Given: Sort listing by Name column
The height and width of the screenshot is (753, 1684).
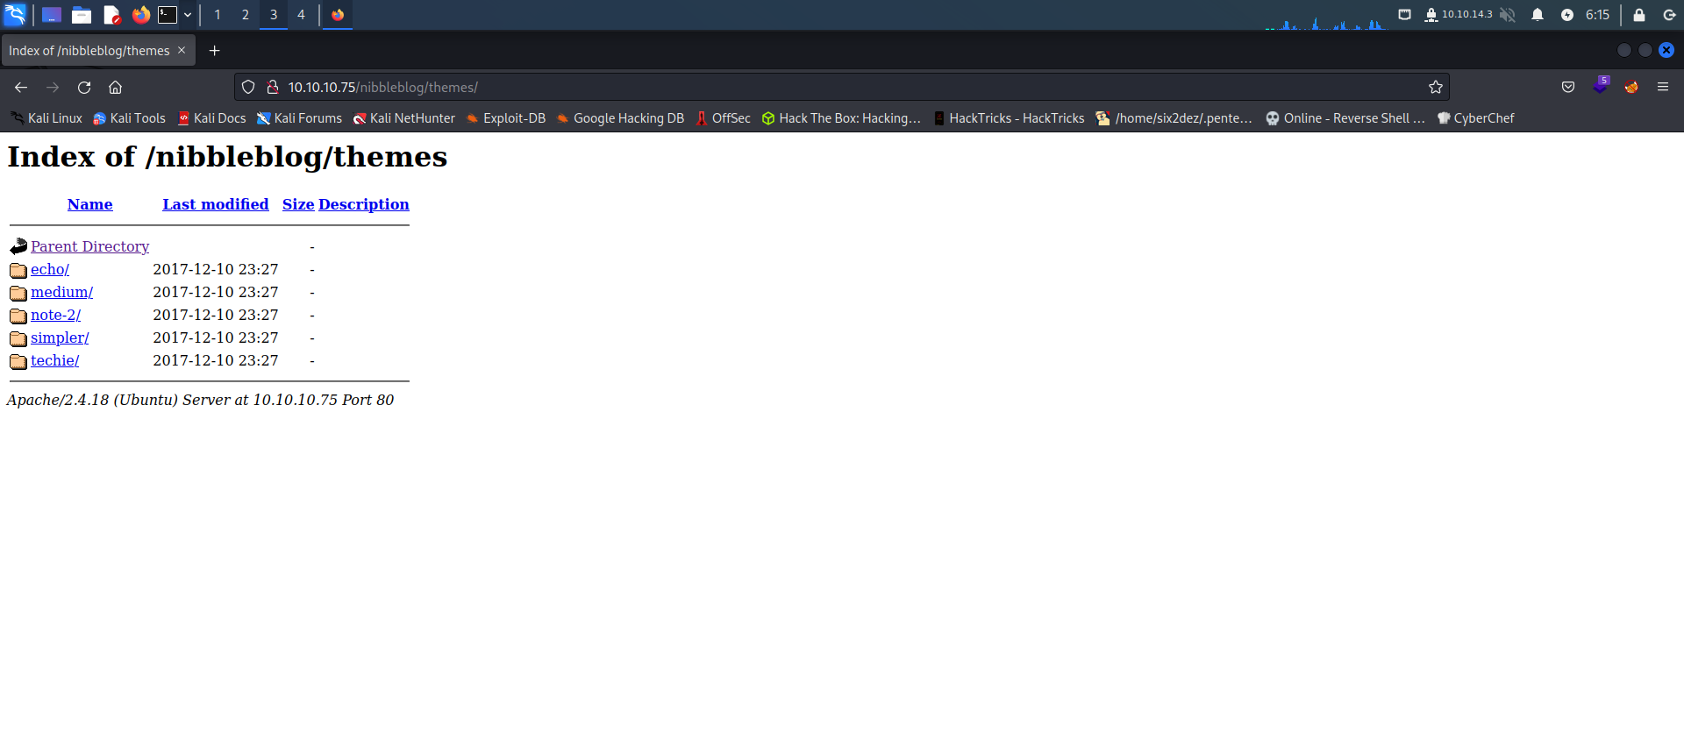Looking at the screenshot, I should point(90,204).
